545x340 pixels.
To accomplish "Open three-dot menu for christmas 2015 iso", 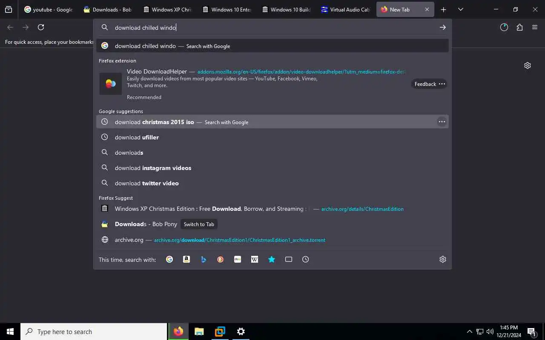I will (442, 122).
